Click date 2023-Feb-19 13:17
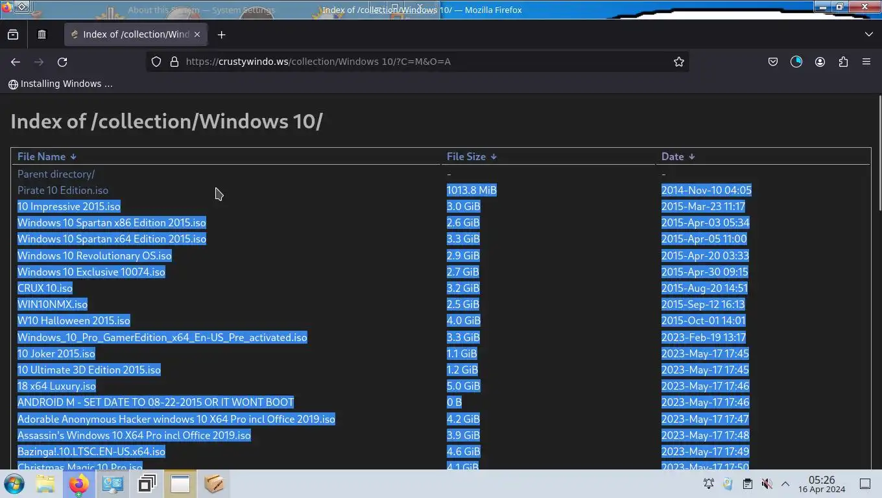 (x=704, y=337)
